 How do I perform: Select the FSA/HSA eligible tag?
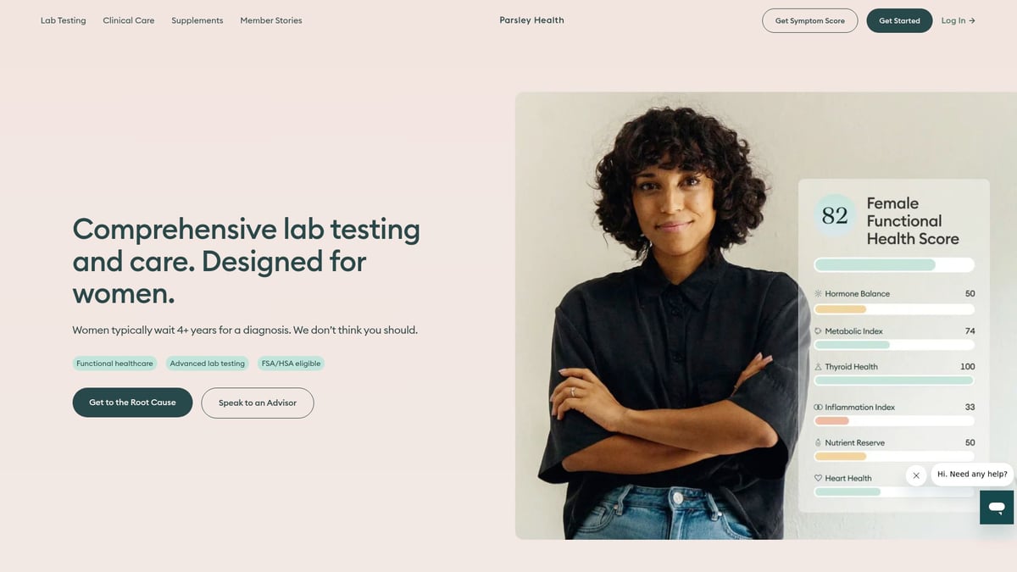[x=291, y=364]
